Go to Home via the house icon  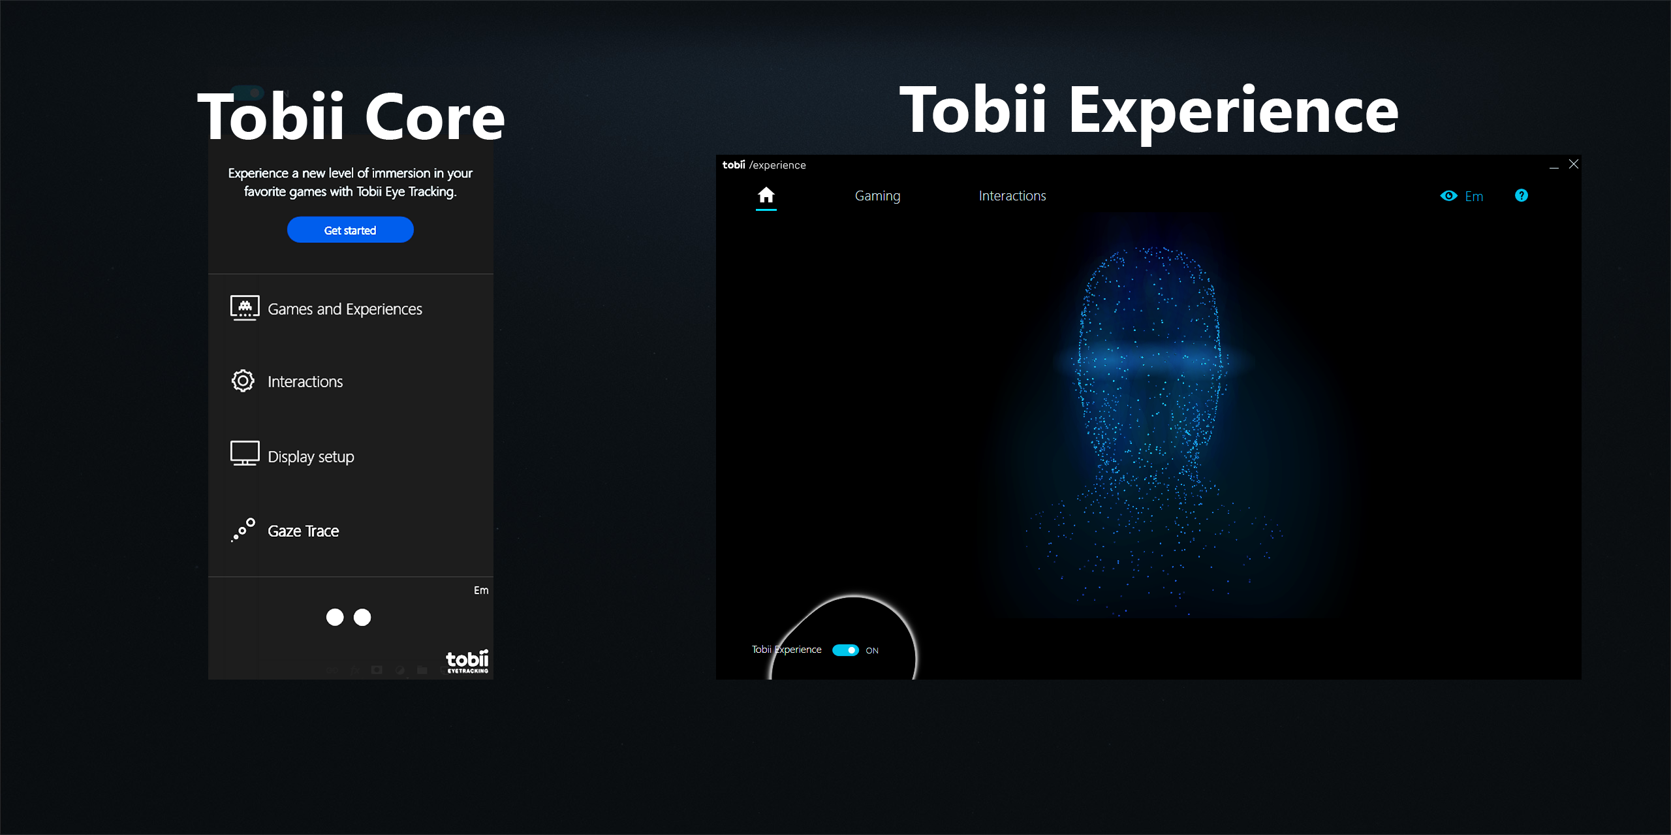[x=766, y=194]
